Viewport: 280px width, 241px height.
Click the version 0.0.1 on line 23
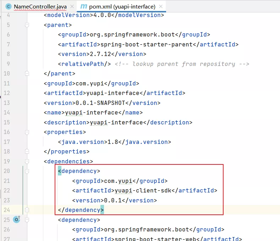pos(113,201)
